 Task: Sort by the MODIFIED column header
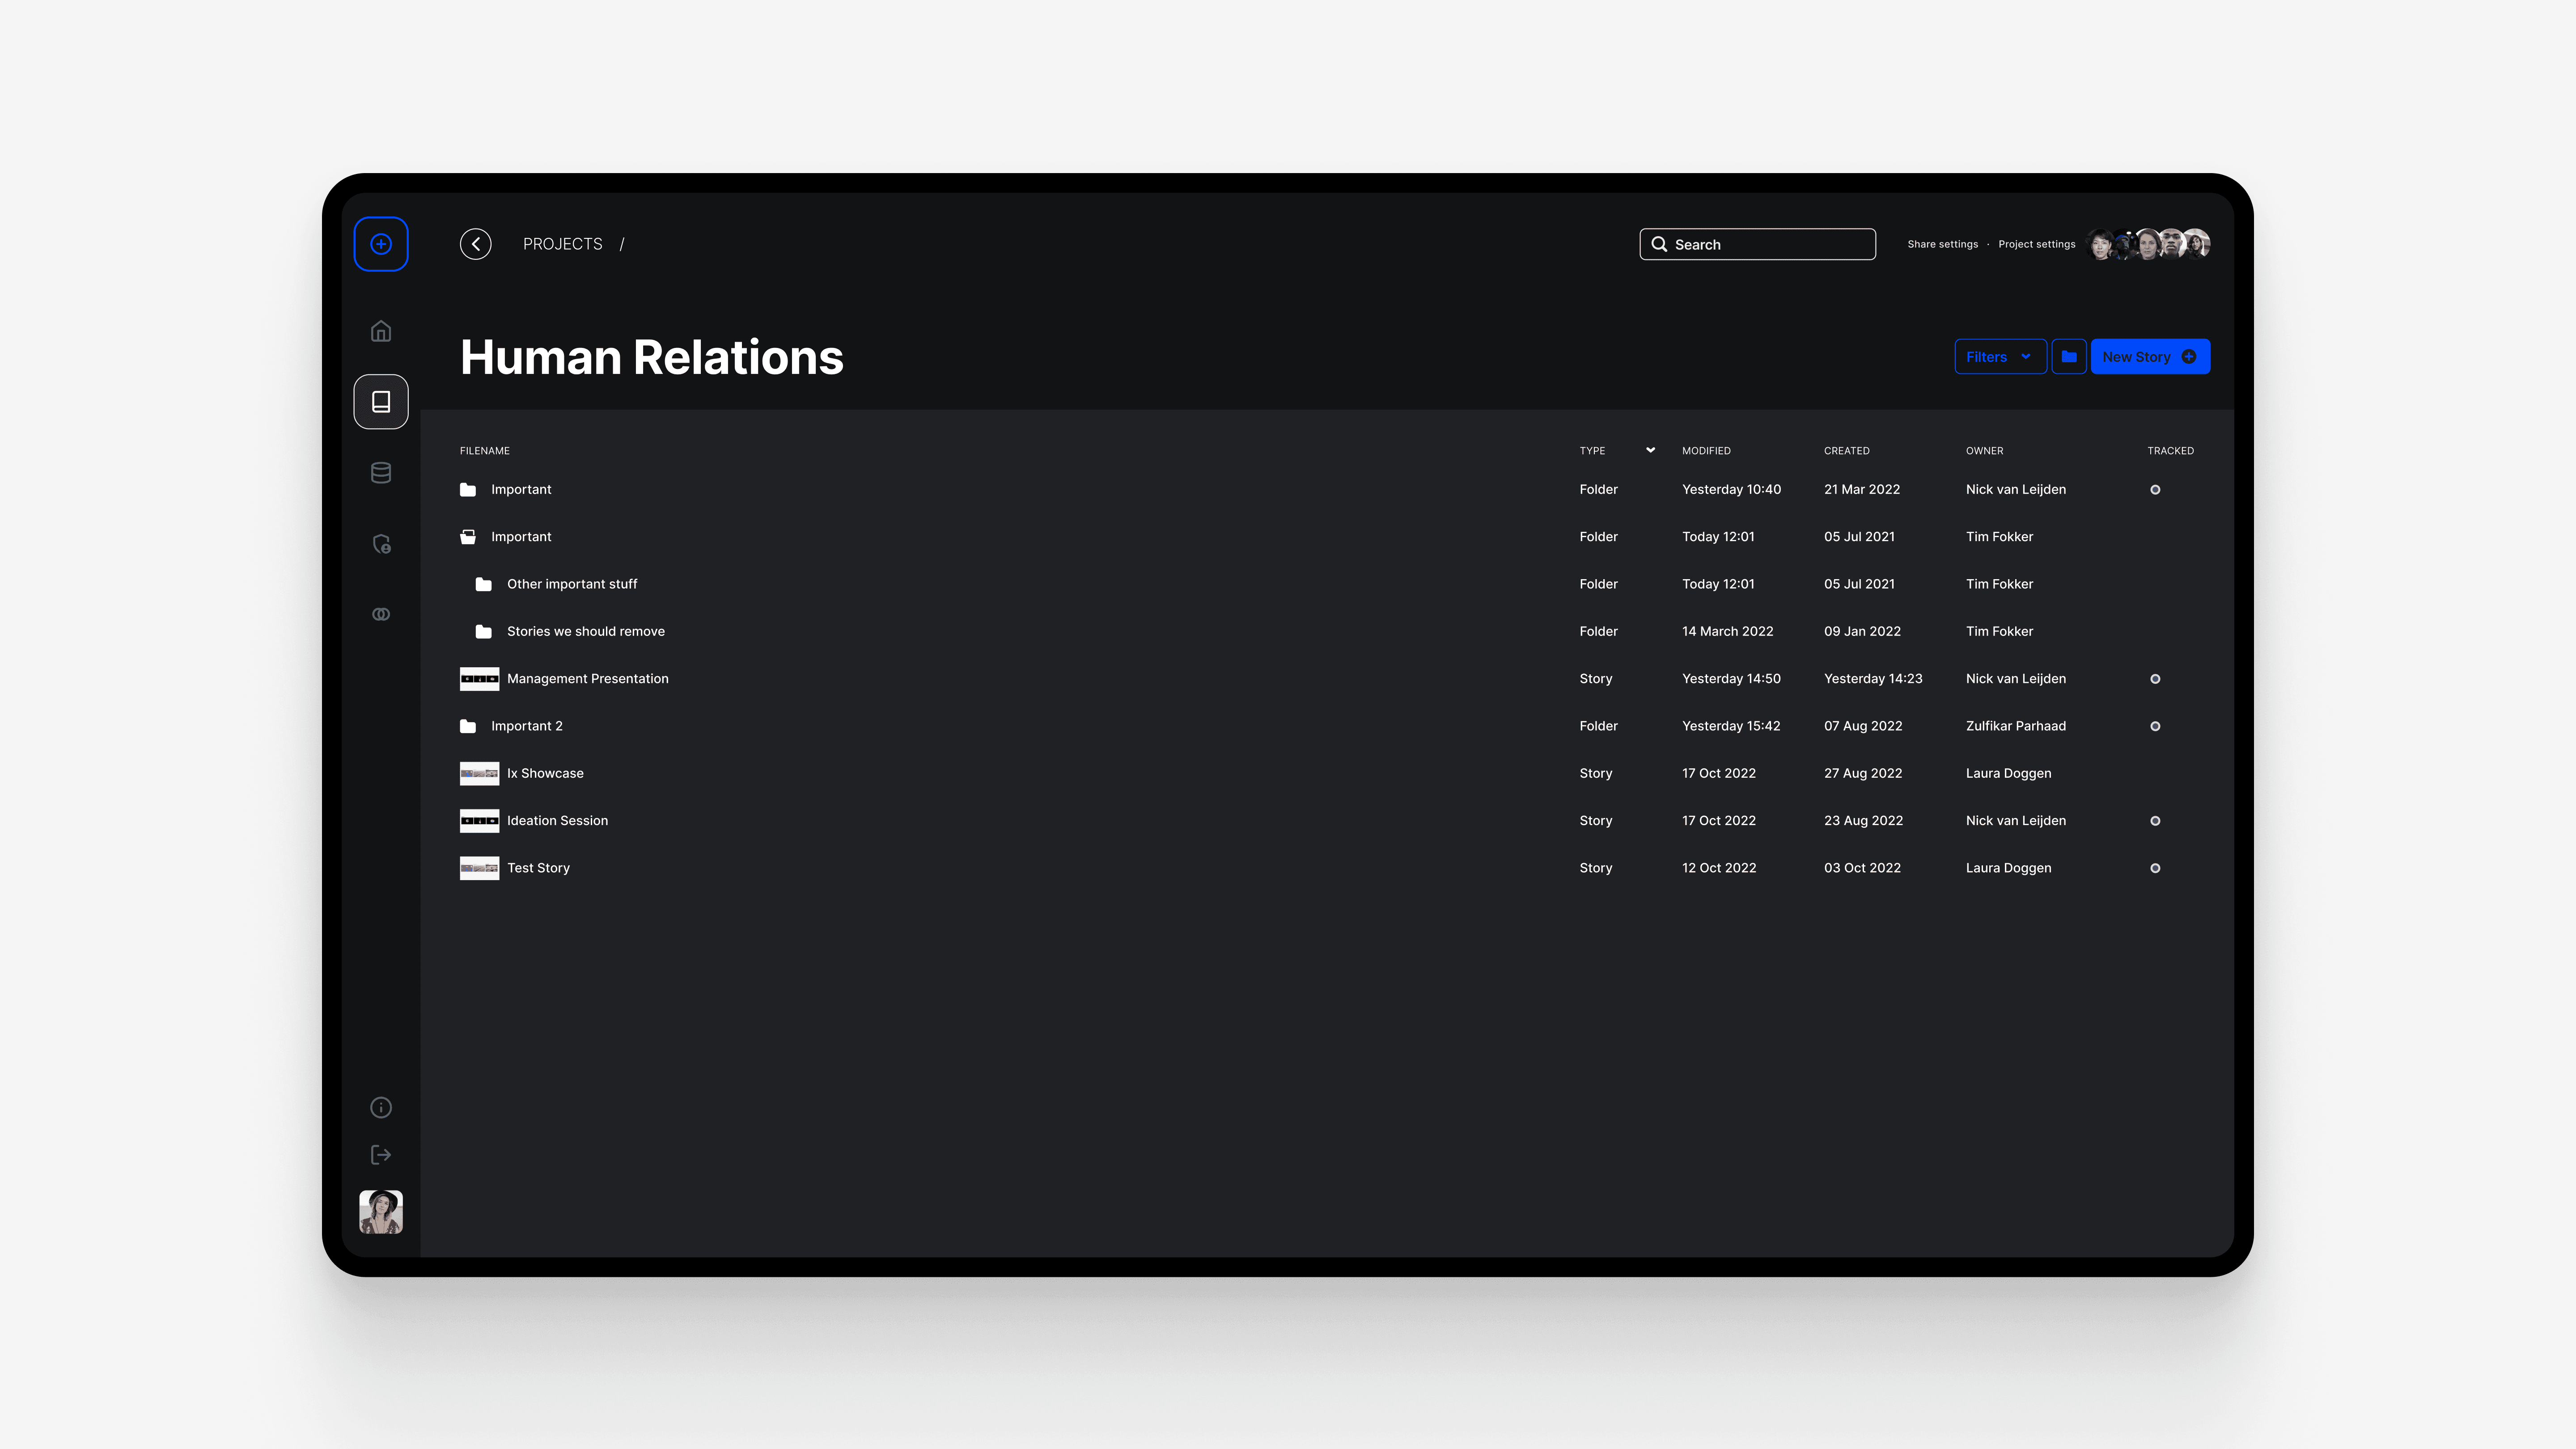point(1706,451)
